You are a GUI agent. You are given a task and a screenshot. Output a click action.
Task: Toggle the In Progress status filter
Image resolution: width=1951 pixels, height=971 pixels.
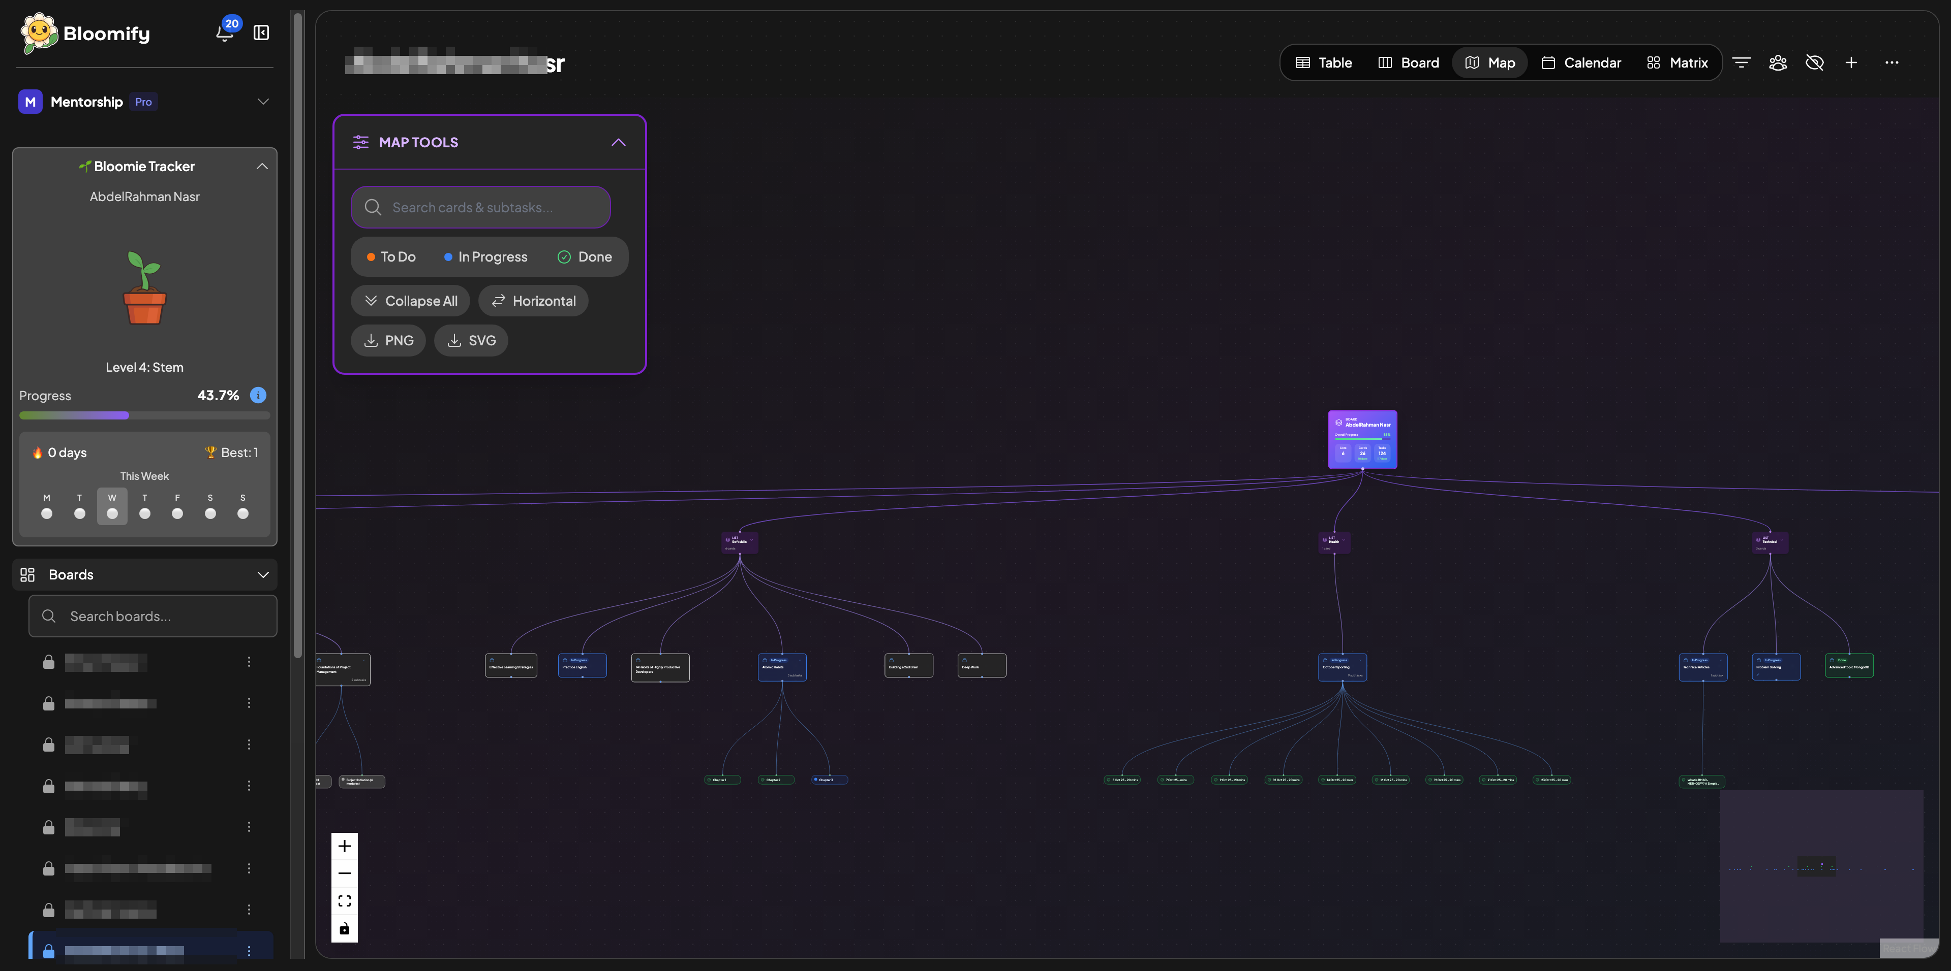(485, 257)
